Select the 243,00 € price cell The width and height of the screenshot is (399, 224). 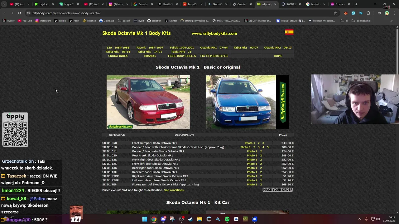[x=287, y=143]
